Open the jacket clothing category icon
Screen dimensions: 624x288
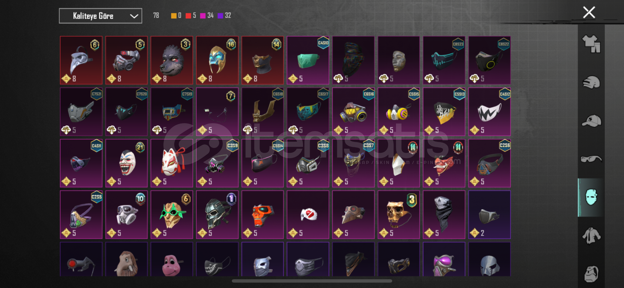(591, 236)
